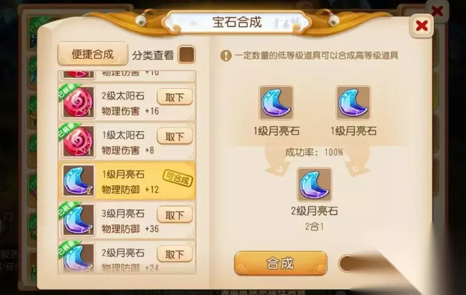Tap the right 1级月亮石 material slot

pos(353,103)
